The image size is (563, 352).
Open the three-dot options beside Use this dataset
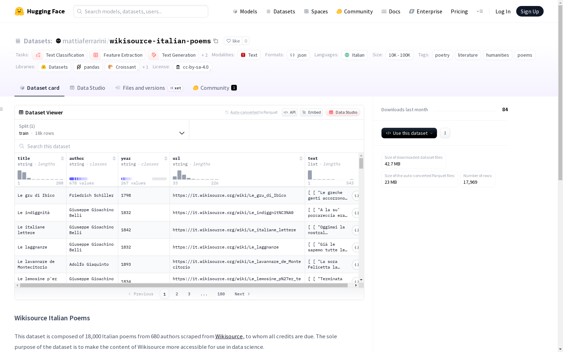(445, 133)
